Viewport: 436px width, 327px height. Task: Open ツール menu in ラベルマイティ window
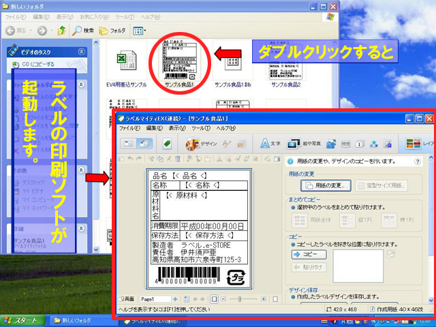tap(201, 128)
